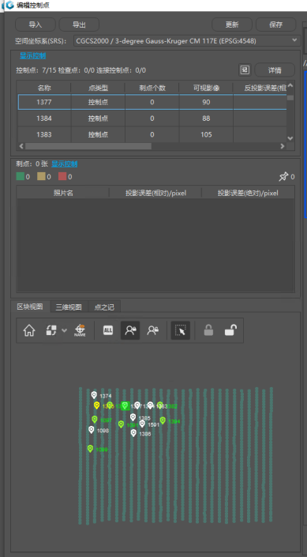
Task: Select control point row 1377
Action: tap(152, 102)
